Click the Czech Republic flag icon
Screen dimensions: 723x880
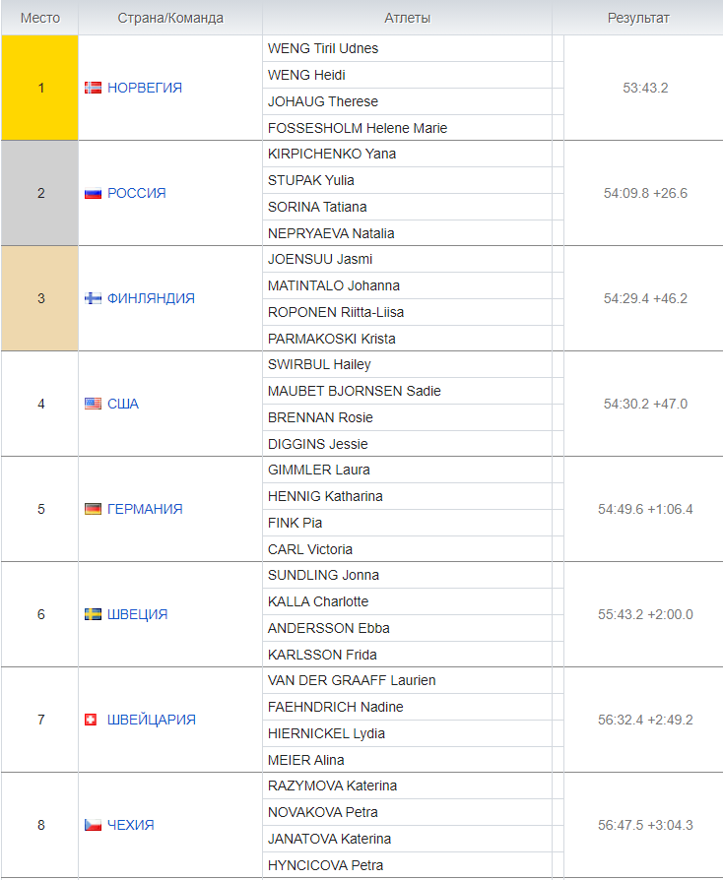[93, 825]
